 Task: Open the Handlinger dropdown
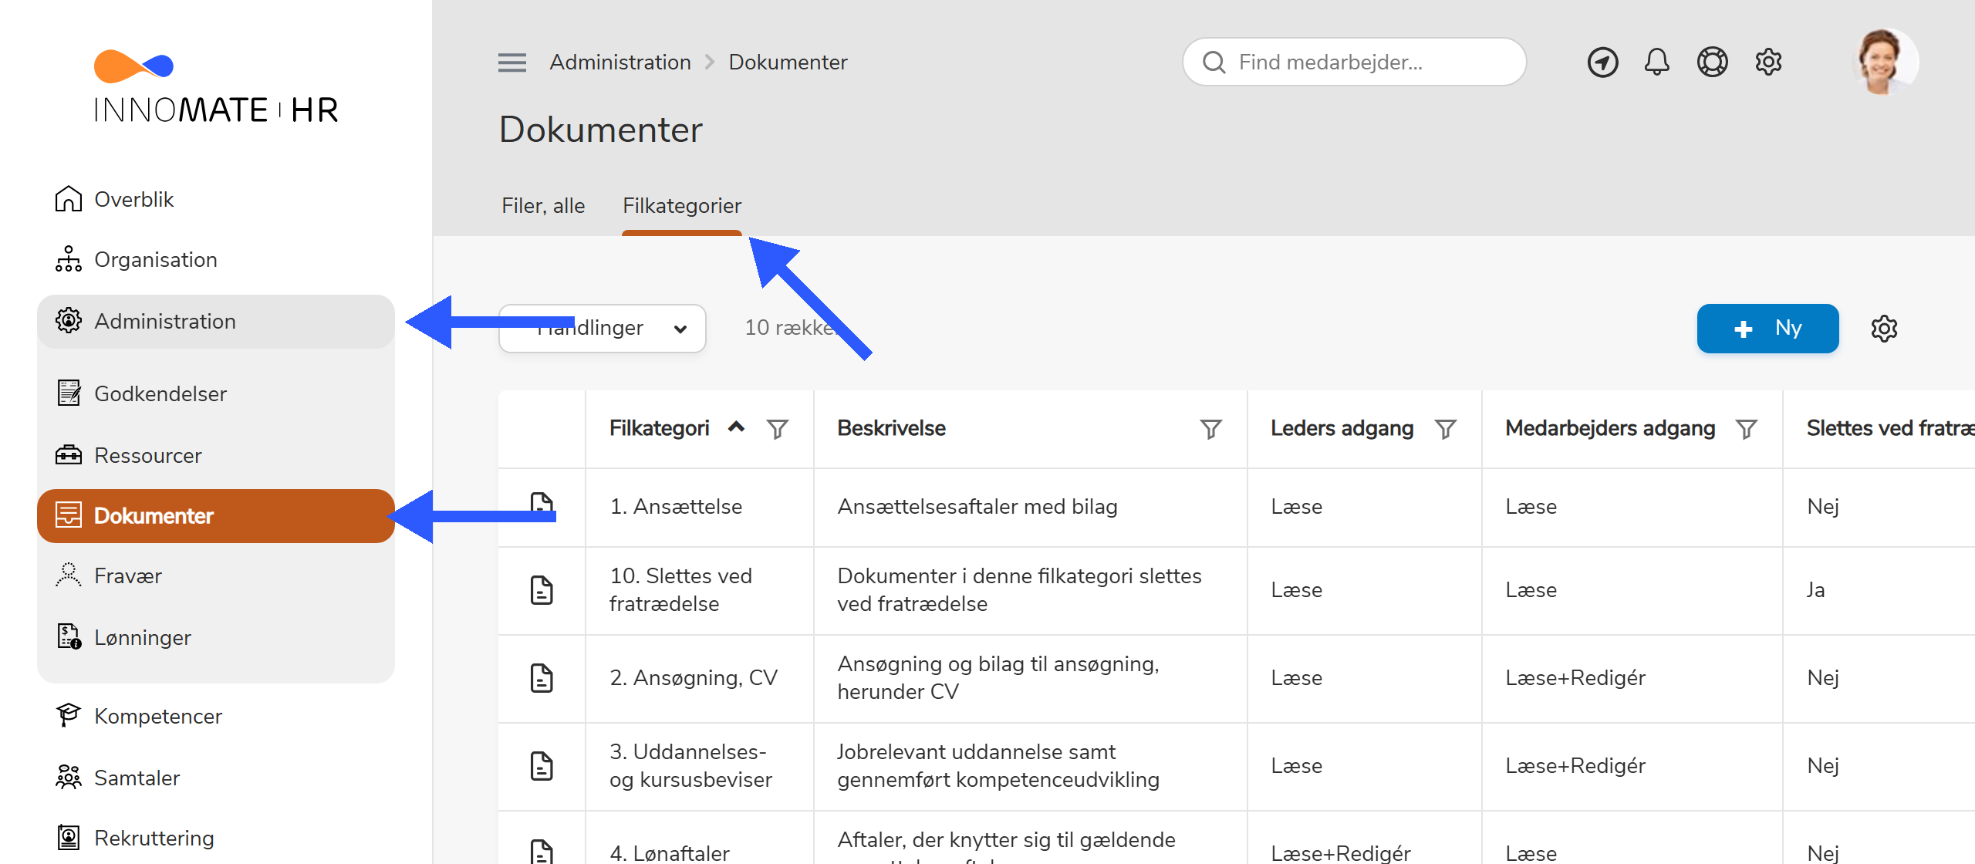tap(603, 329)
